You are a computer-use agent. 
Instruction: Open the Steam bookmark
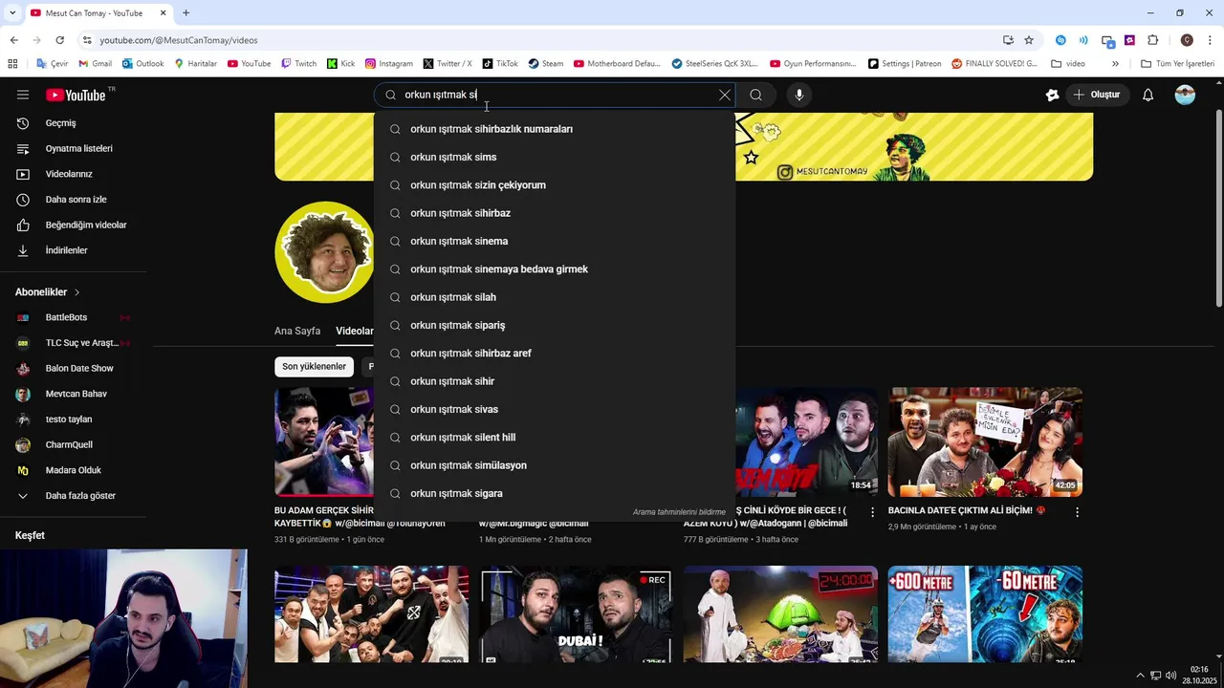click(546, 64)
